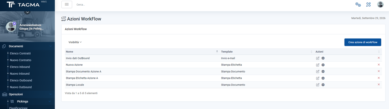Collapse the Documenti menu chevron
This screenshot has width=389, height=109.
coord(51,46)
